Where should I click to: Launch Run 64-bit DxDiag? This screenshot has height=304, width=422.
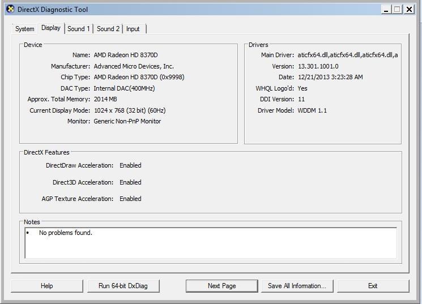click(x=123, y=286)
